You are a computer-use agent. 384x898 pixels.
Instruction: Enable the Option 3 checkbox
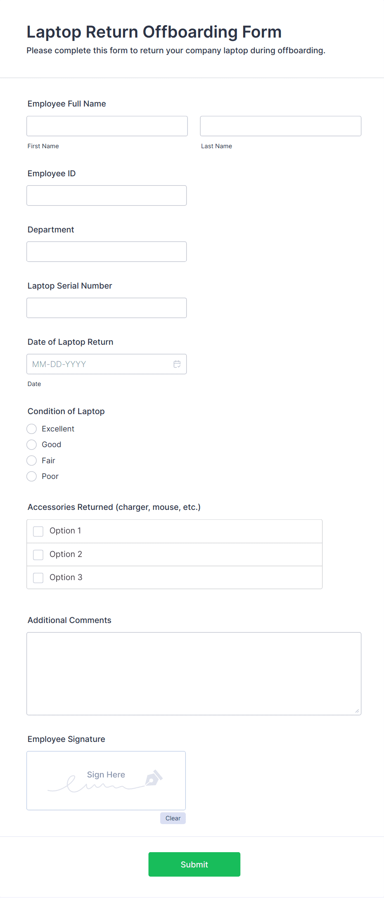tap(38, 578)
